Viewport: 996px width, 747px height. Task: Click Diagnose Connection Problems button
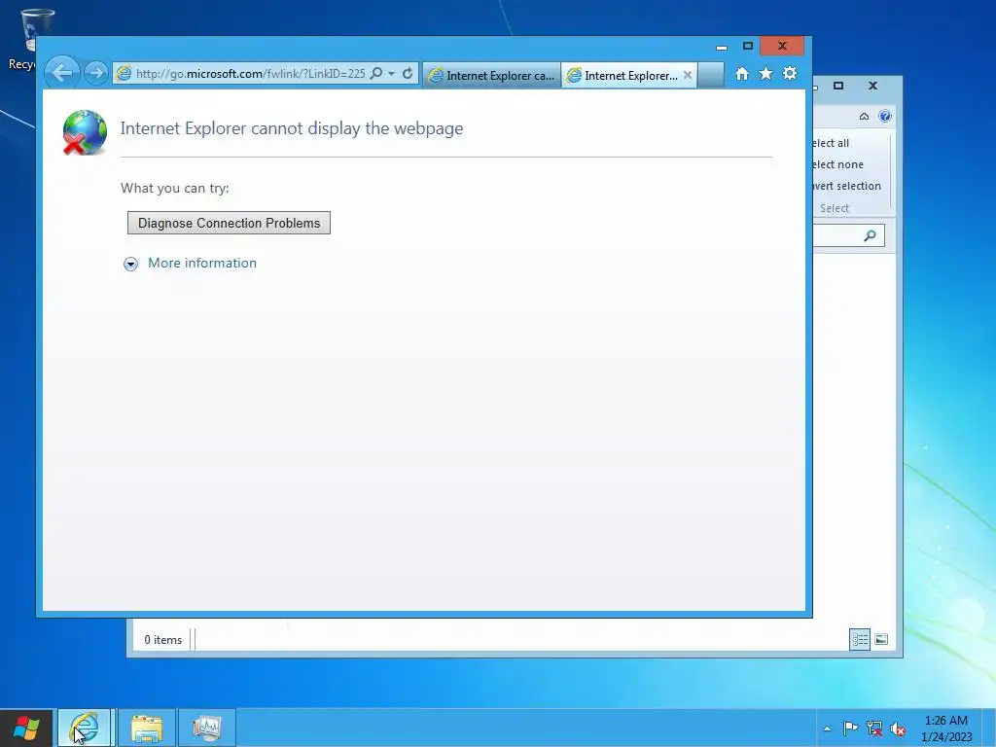coord(229,223)
